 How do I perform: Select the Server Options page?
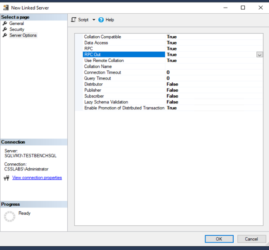coord(23,35)
